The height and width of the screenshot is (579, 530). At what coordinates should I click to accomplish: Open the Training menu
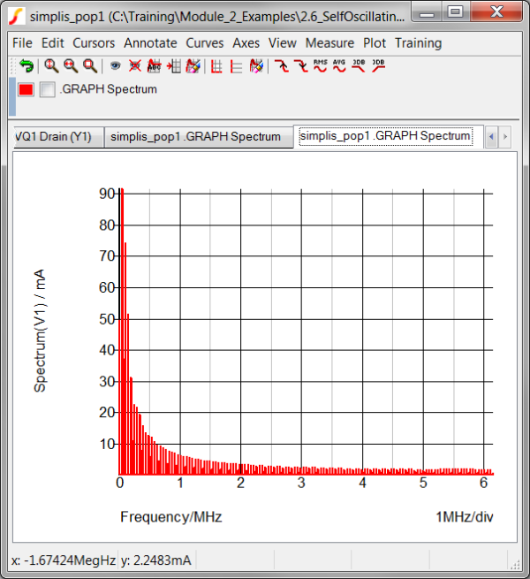pyautogui.click(x=418, y=42)
